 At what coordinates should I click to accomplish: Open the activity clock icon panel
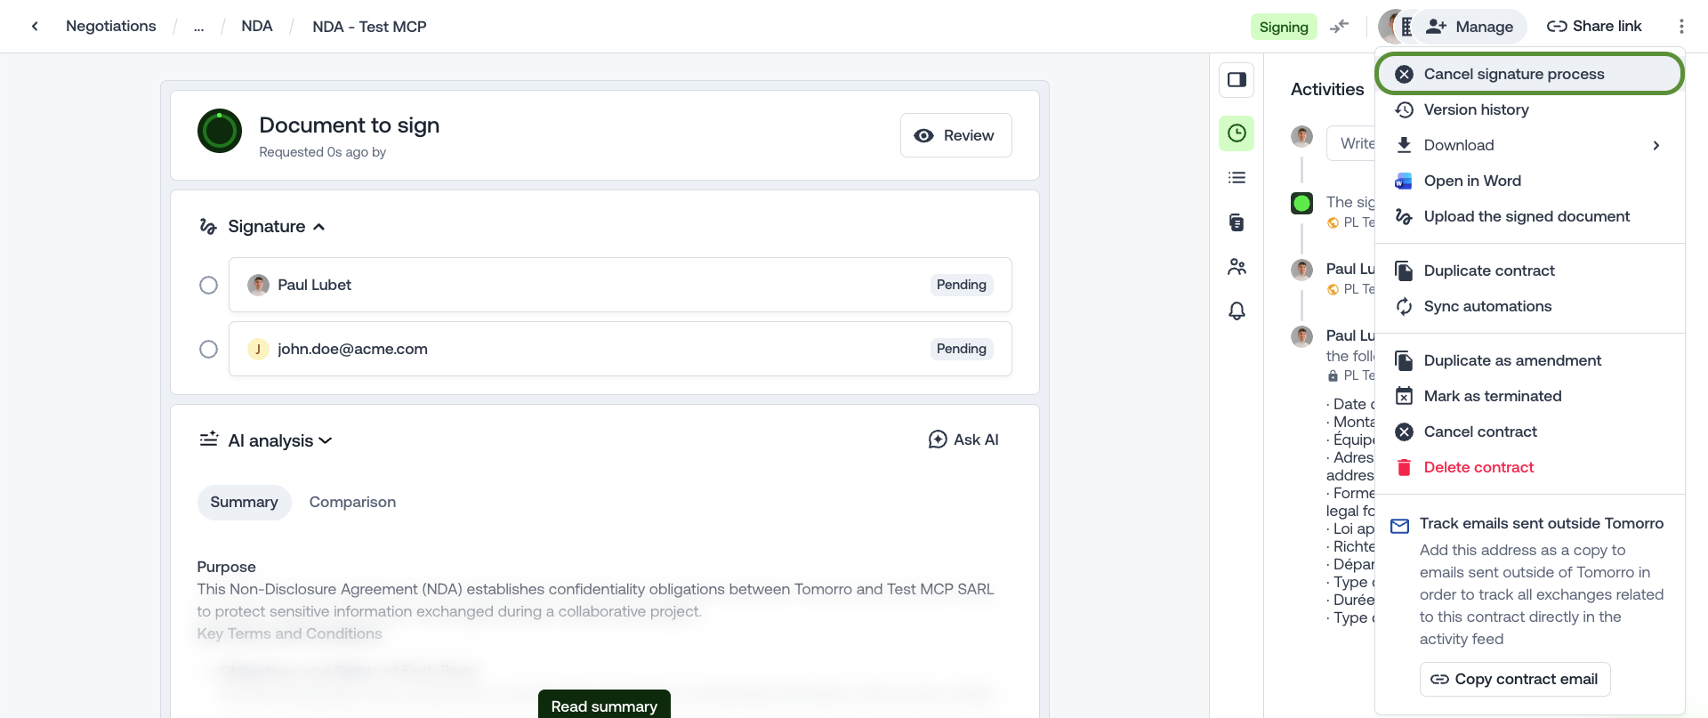coord(1237,133)
